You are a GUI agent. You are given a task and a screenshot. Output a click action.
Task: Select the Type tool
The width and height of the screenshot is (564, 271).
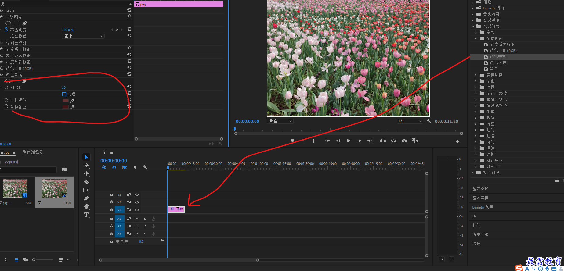86,215
